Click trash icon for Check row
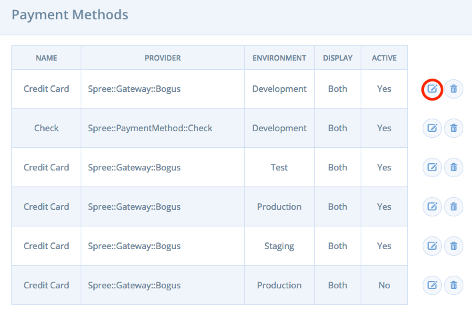The width and height of the screenshot is (472, 317). pos(453,128)
